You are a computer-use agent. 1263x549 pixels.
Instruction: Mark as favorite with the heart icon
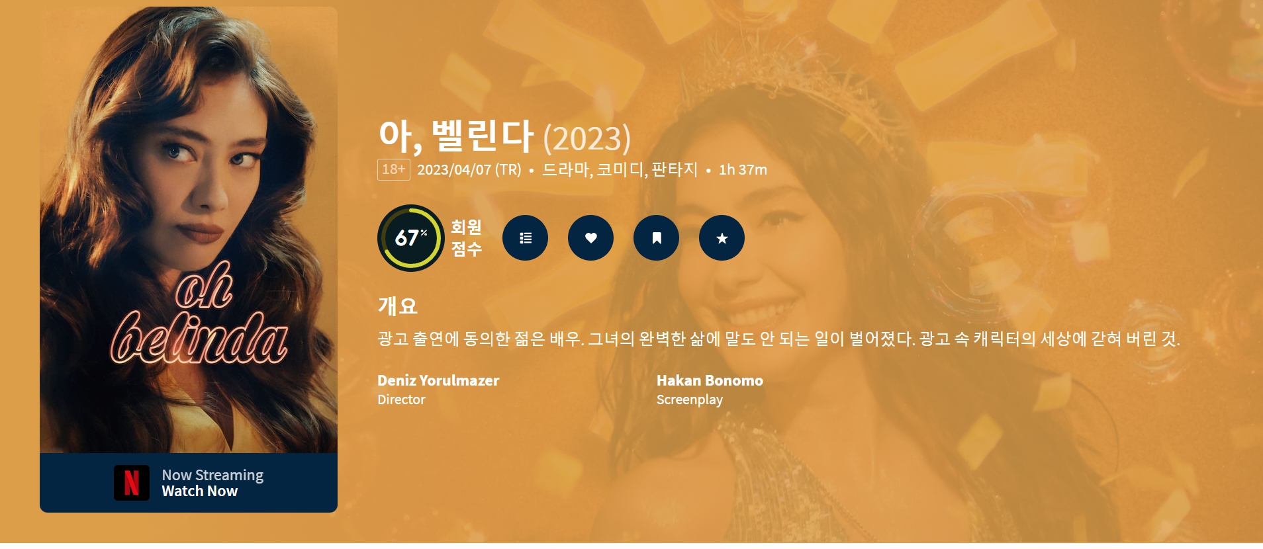[x=590, y=238]
